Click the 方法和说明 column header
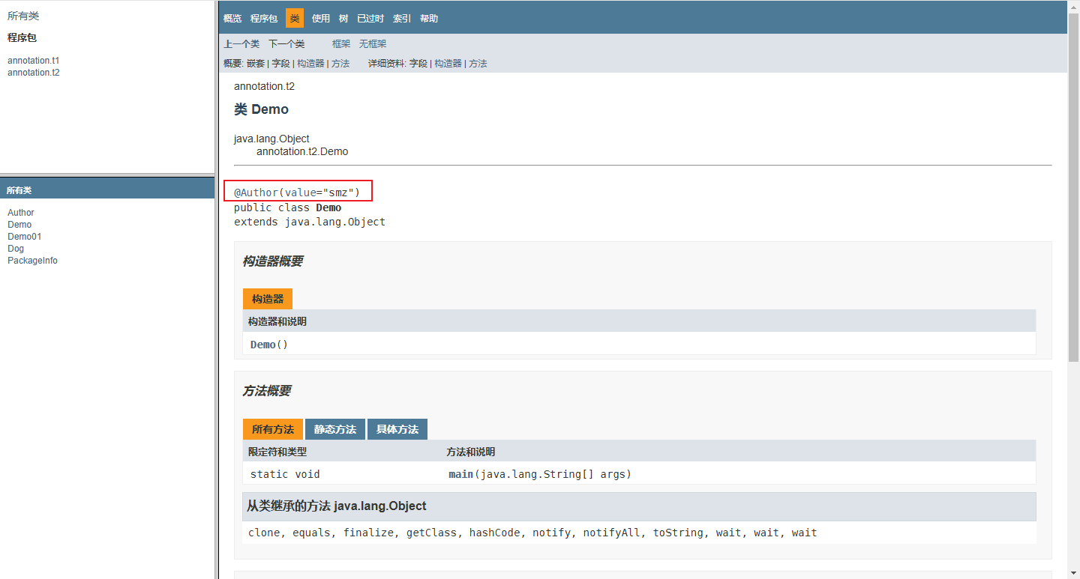 (x=470, y=452)
